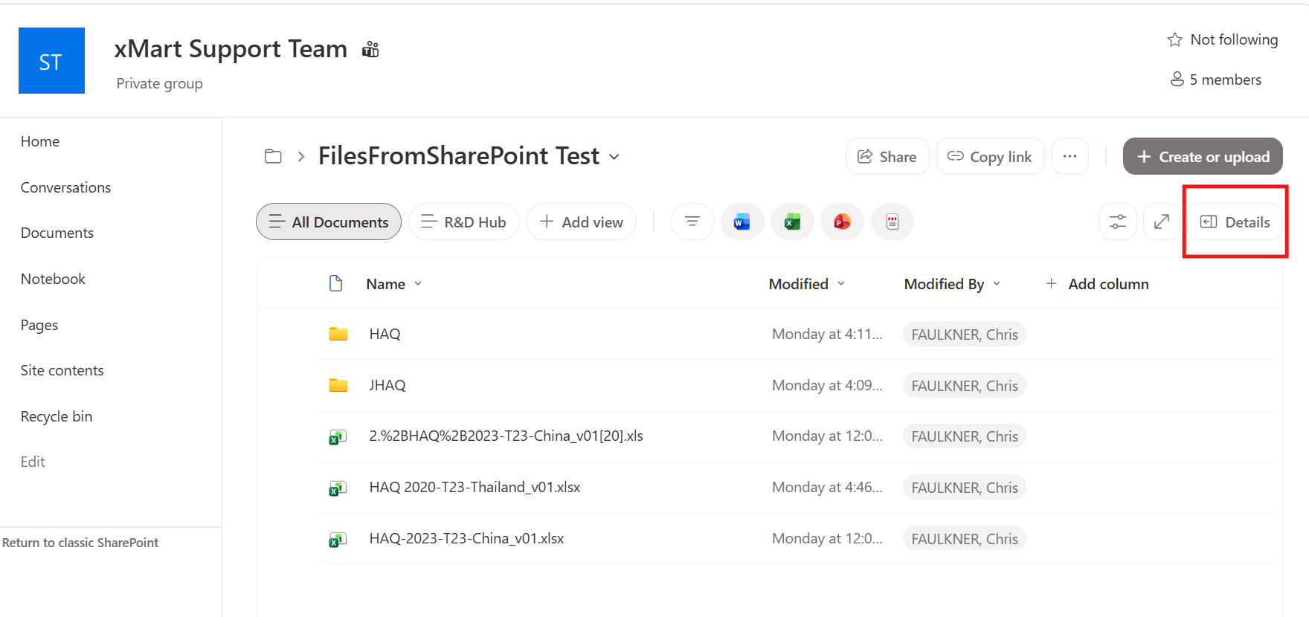Viewport: 1309px width, 617px height.
Task: Click Excel icon for HAQ-2023-T23-China_v01.xlsx
Action: [x=338, y=540]
